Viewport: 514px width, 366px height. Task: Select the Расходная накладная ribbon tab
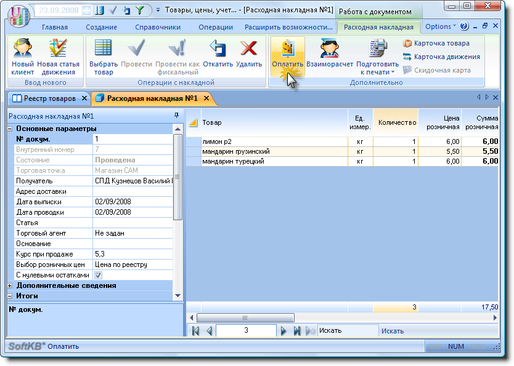click(x=378, y=27)
